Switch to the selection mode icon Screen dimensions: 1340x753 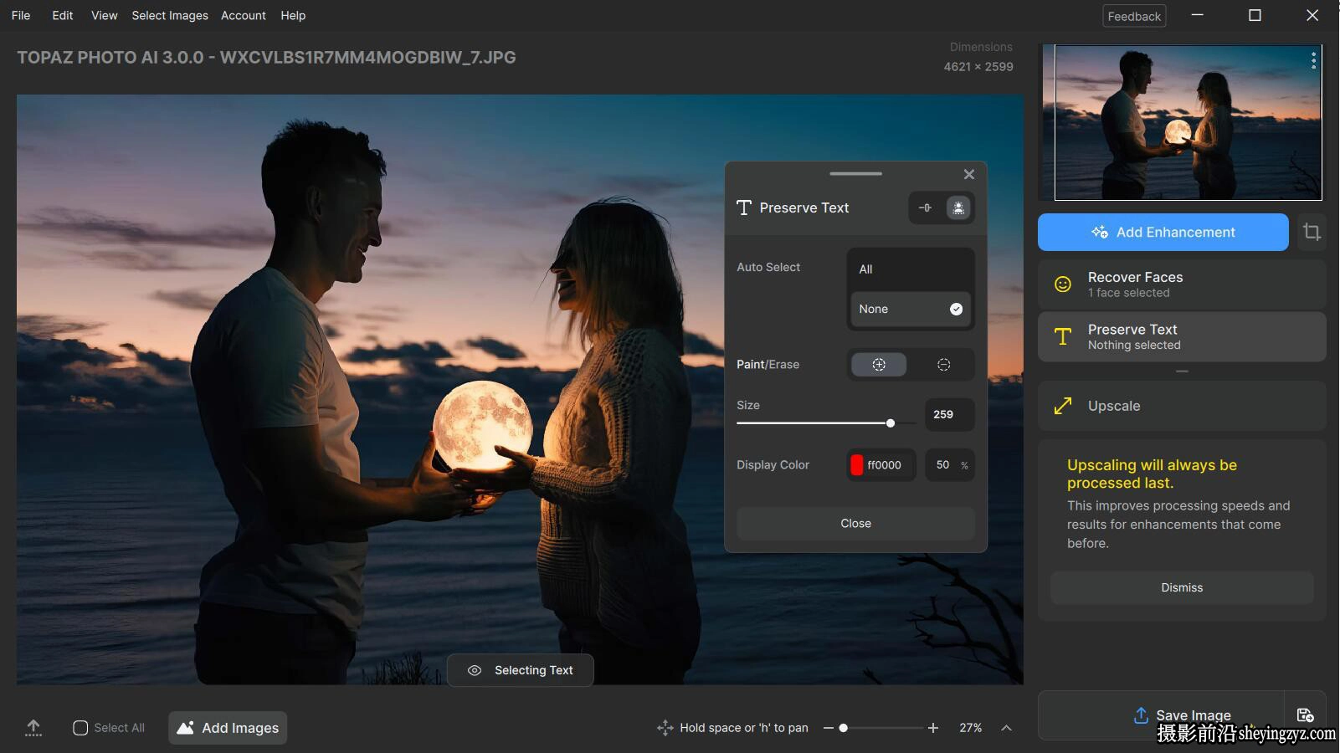click(x=958, y=207)
